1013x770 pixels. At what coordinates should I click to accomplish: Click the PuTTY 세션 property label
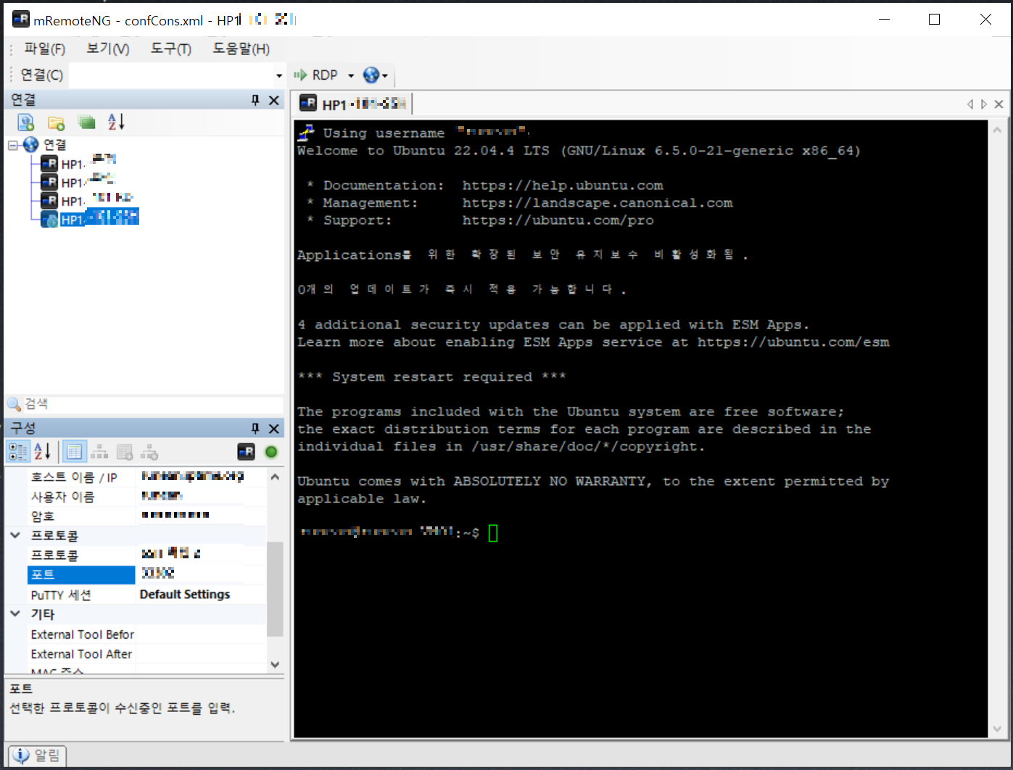pos(61,595)
